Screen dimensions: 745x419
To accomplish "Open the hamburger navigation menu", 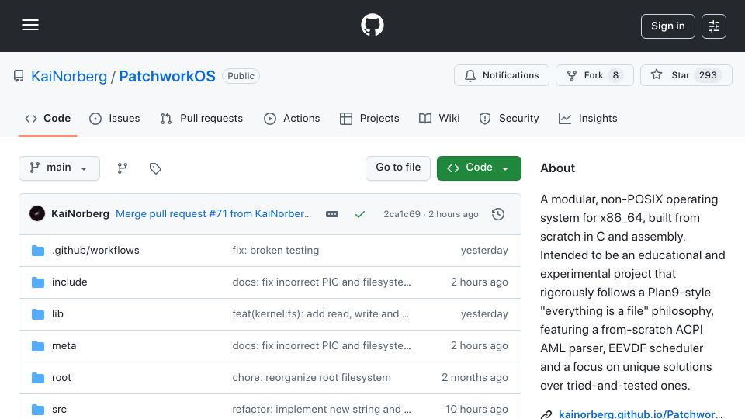I will pyautogui.click(x=30, y=25).
